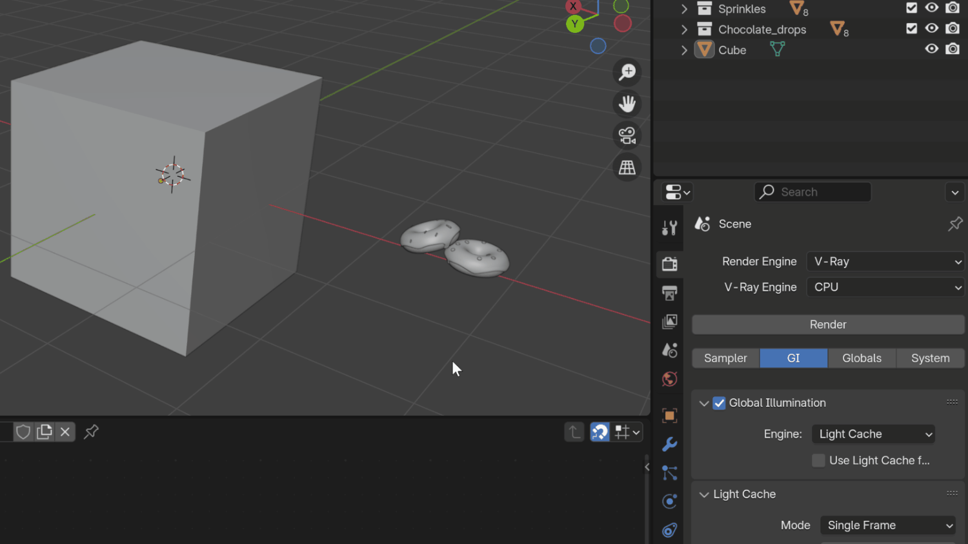Open the Tool properties tab icon
This screenshot has width=968, height=544.
669,228
